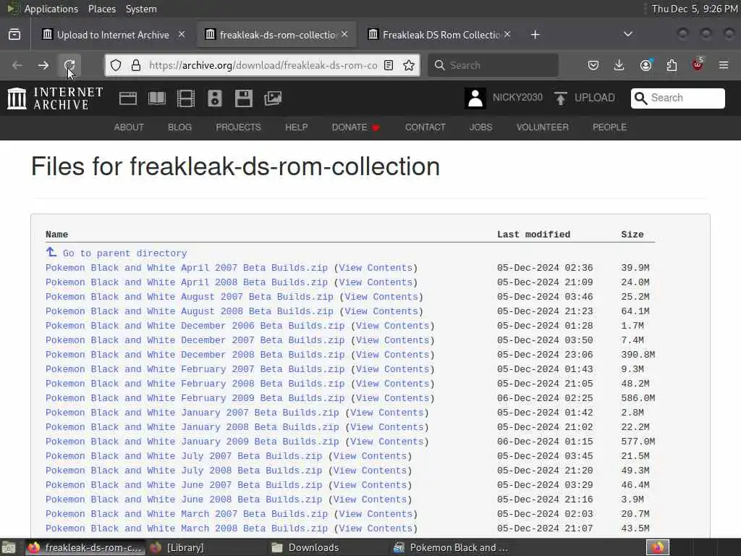This screenshot has height=556, width=741.
Task: Open the PEOPLE navigation link
Action: point(609,127)
